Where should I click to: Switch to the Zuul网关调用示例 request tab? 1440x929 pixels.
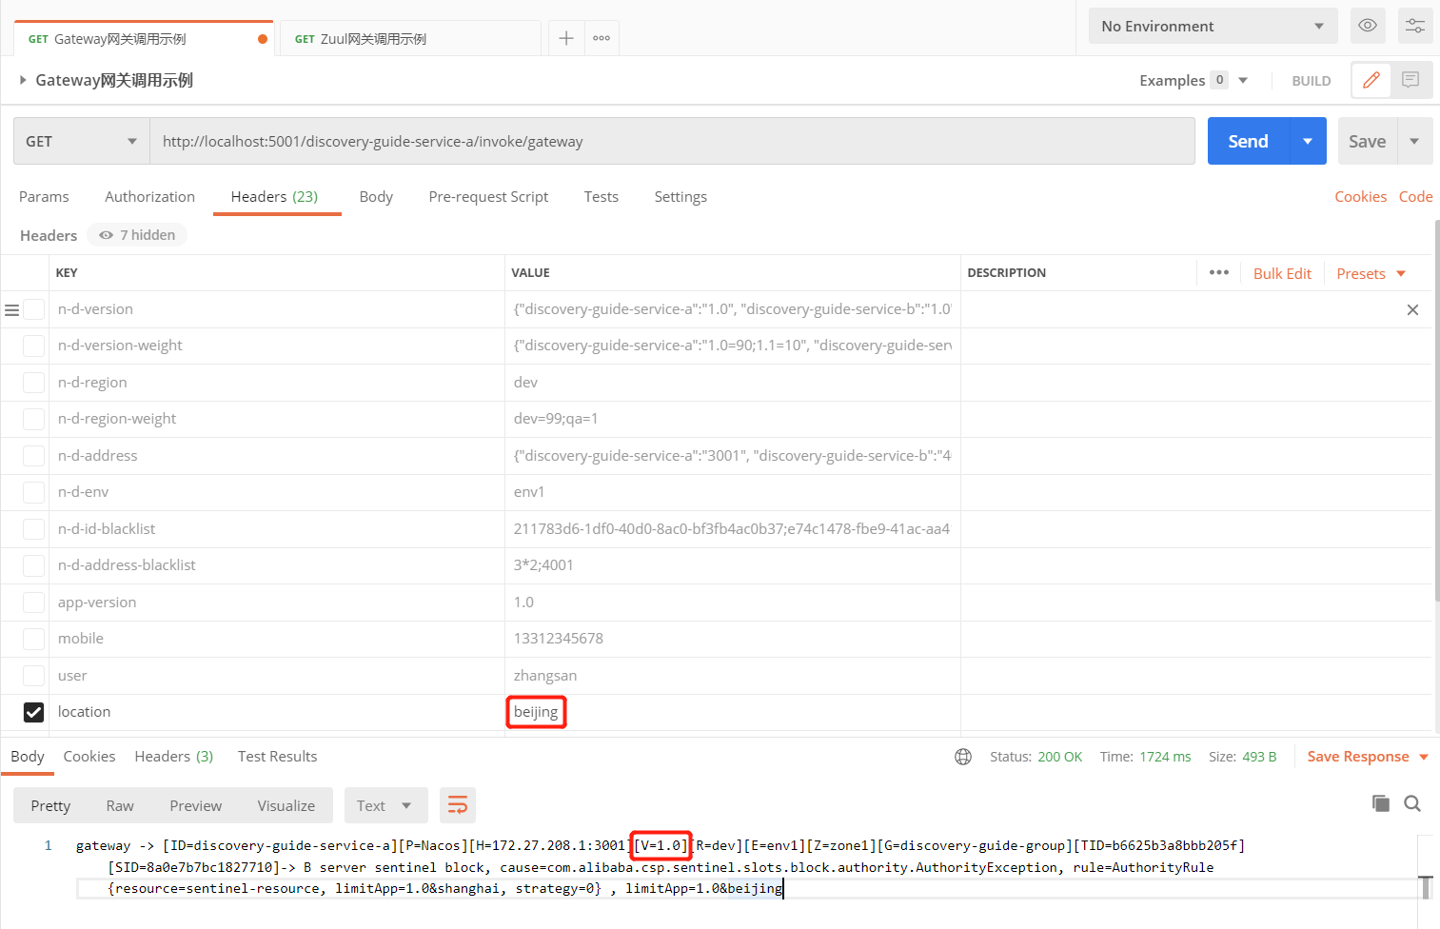371,39
